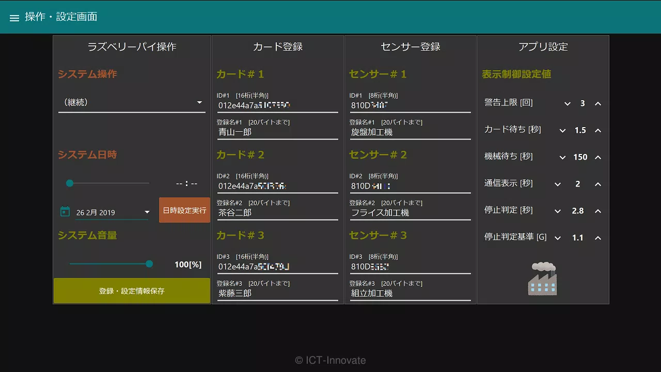This screenshot has height=372, width=661.
Task: Click the センサー# 1 section heading
Action: 378,74
